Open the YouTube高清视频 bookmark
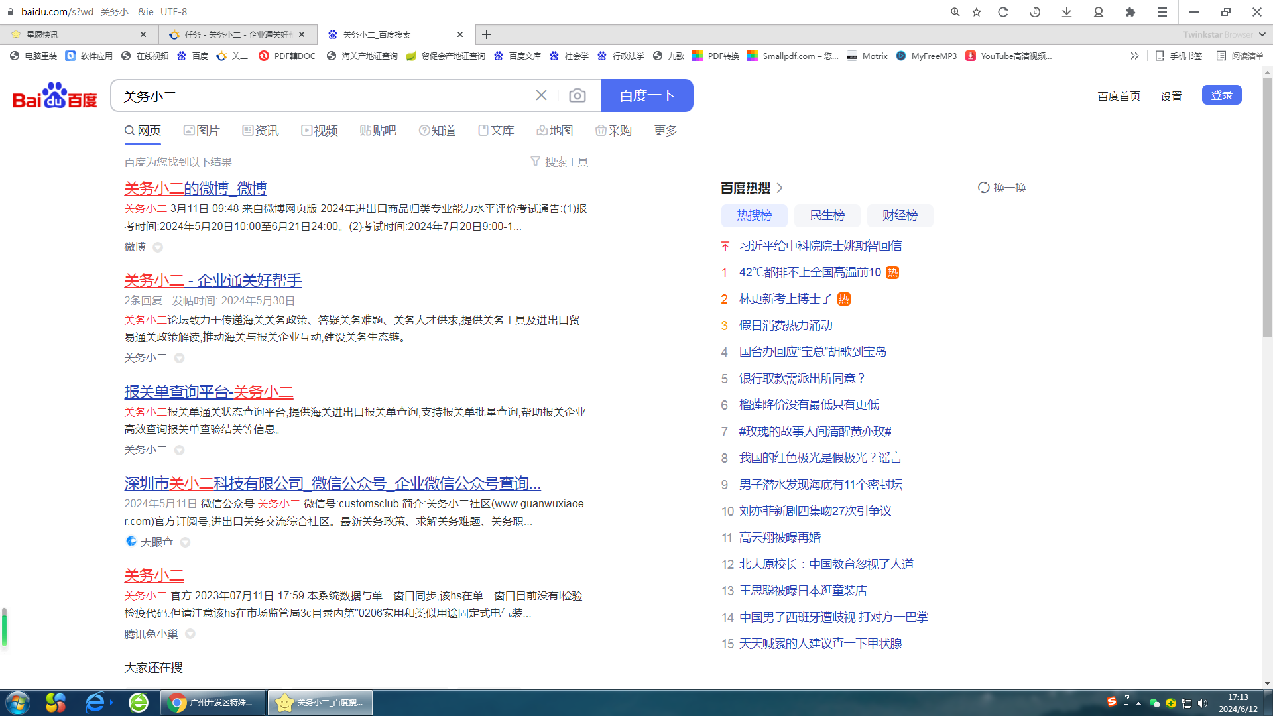 tap(1008, 56)
